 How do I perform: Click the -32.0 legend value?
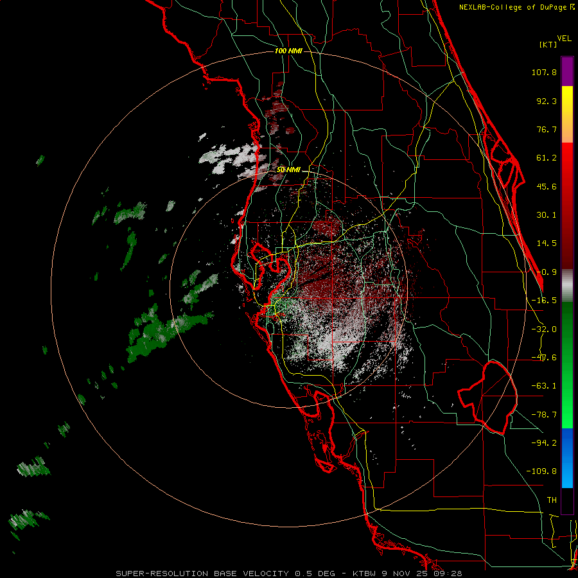click(544, 329)
